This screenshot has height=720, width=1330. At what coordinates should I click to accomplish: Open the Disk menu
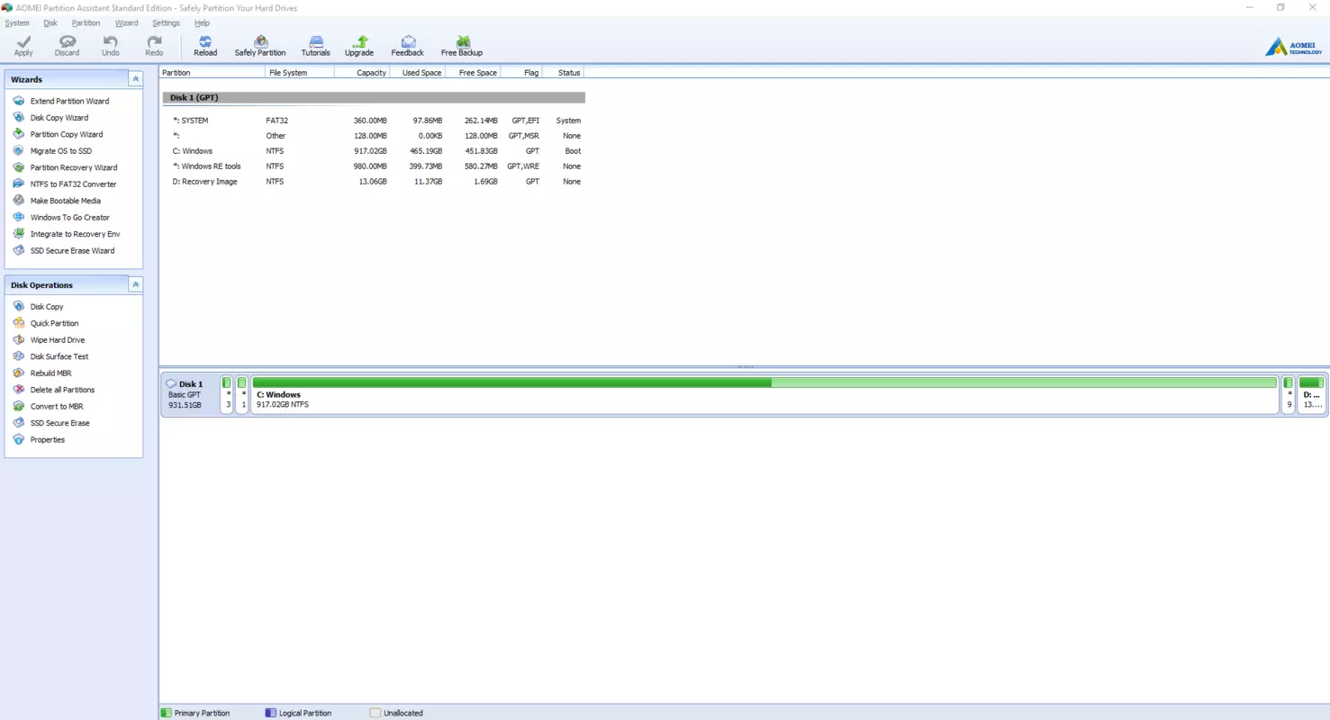pos(50,23)
